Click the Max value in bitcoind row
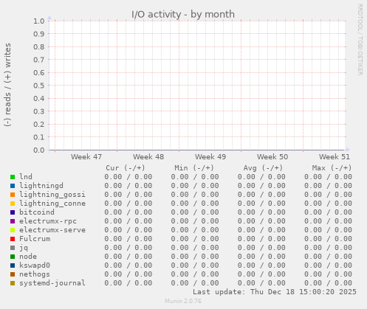Screen dimensions: 367x309 pyautogui.click(x=328, y=212)
